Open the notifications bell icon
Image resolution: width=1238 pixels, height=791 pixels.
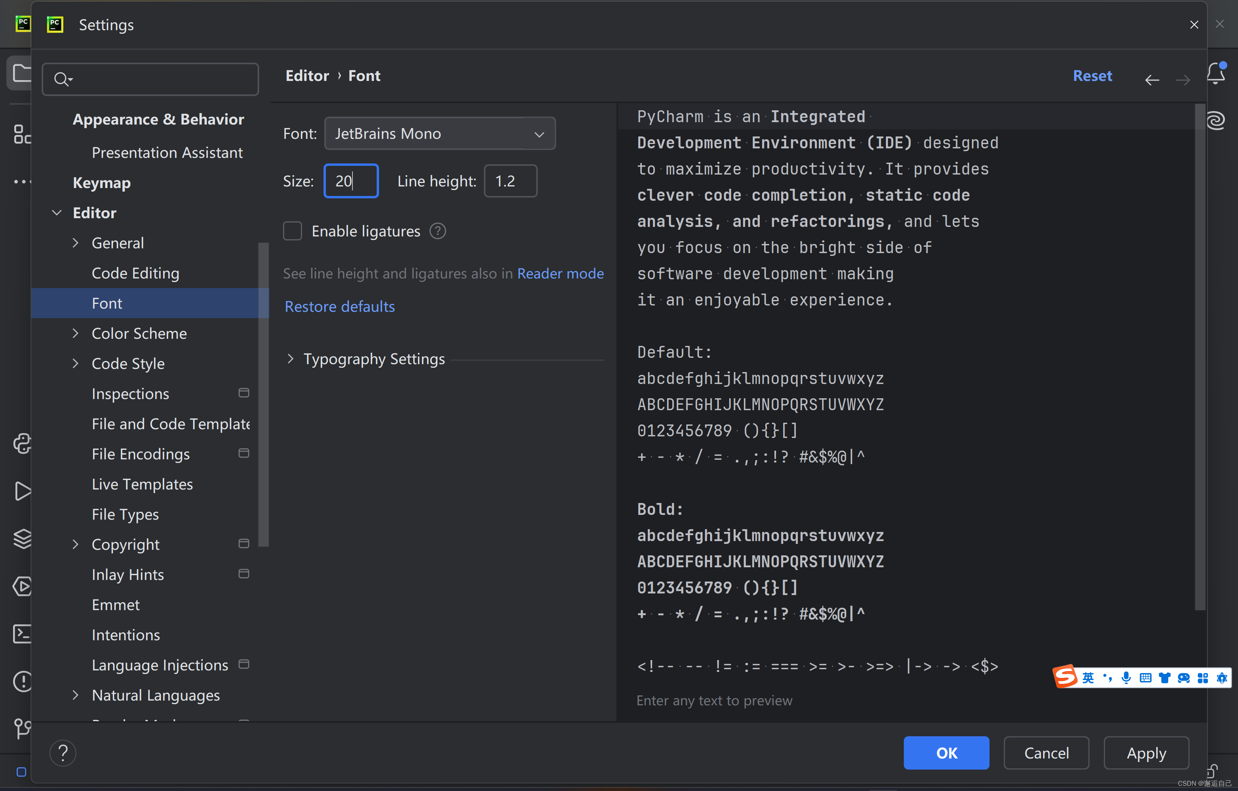(1215, 74)
